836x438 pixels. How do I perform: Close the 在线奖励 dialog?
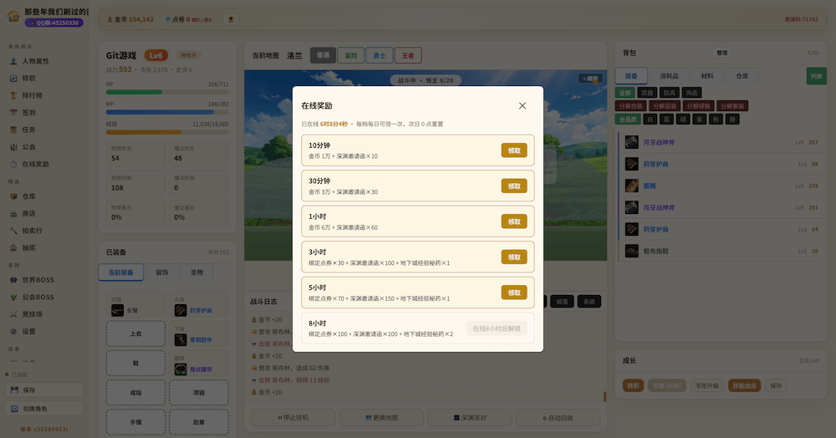[x=522, y=105]
